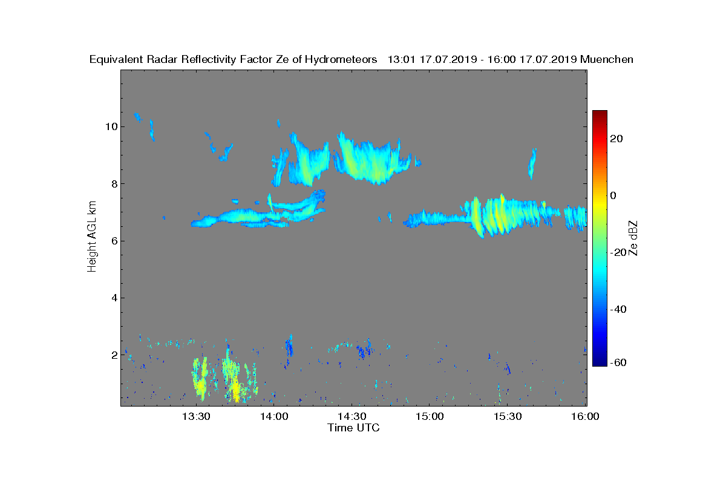
Task: Click the yellow low-level echo near 13:30
Action: click(x=200, y=380)
